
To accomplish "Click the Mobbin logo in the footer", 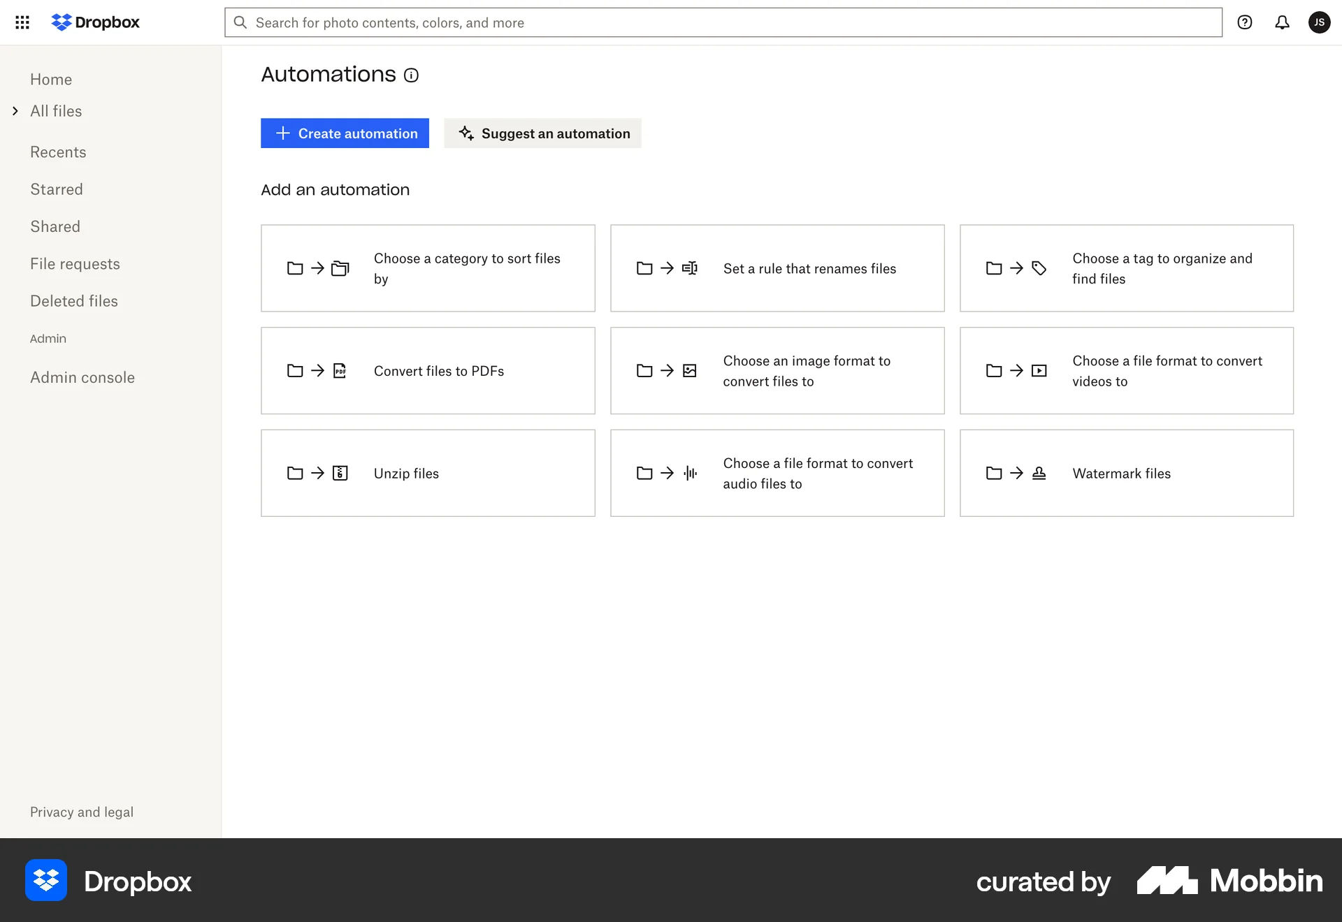I will coord(1229,881).
